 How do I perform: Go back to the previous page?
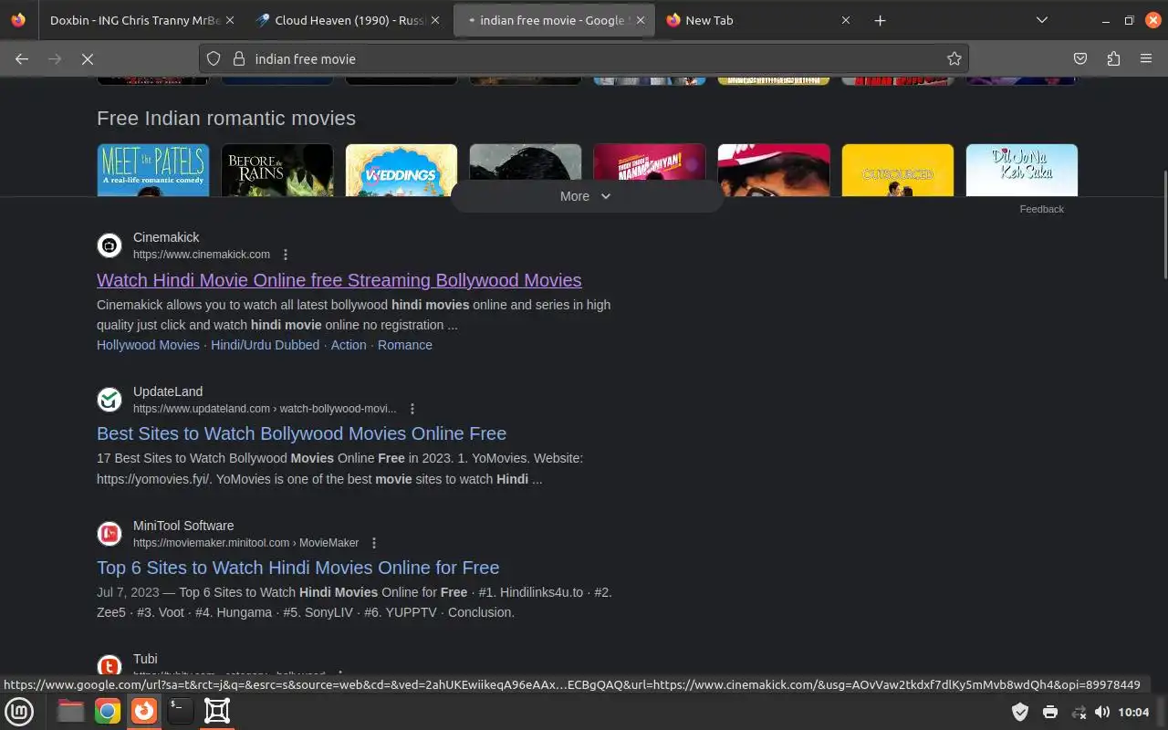click(22, 58)
